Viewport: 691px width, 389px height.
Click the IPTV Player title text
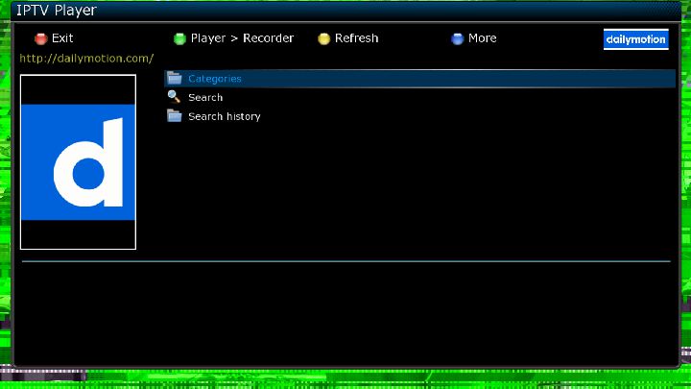coord(57,11)
